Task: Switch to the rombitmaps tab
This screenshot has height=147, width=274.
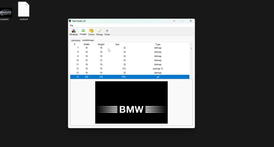Action: click(88, 40)
